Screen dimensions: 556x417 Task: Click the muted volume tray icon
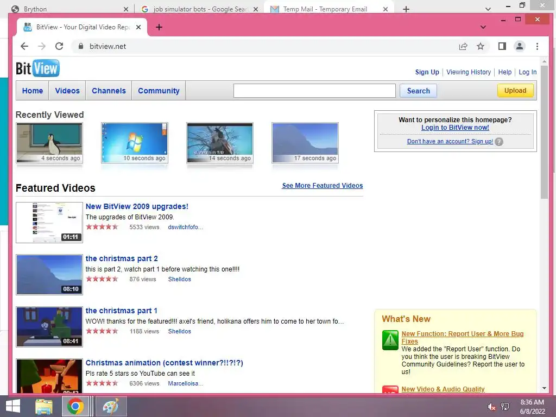click(491, 407)
